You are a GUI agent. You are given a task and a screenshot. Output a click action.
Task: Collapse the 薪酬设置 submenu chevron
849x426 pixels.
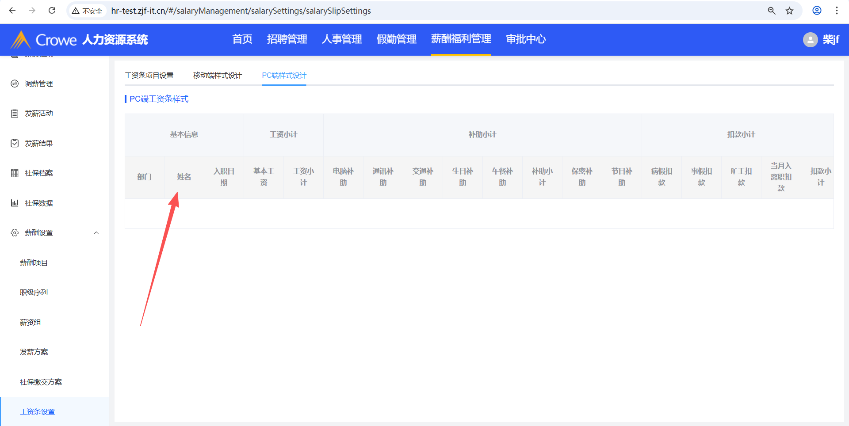(x=96, y=233)
